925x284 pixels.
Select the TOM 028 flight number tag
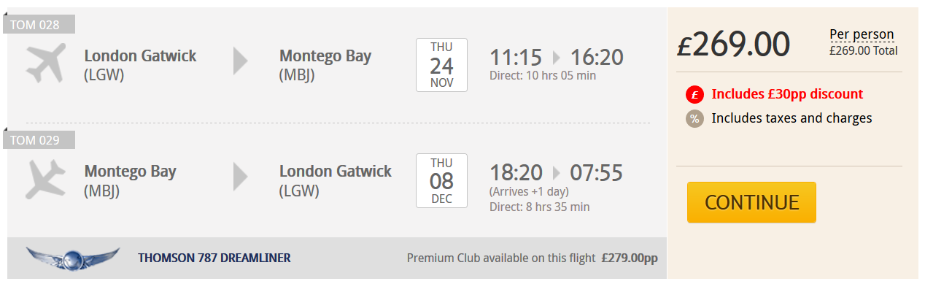(x=39, y=25)
